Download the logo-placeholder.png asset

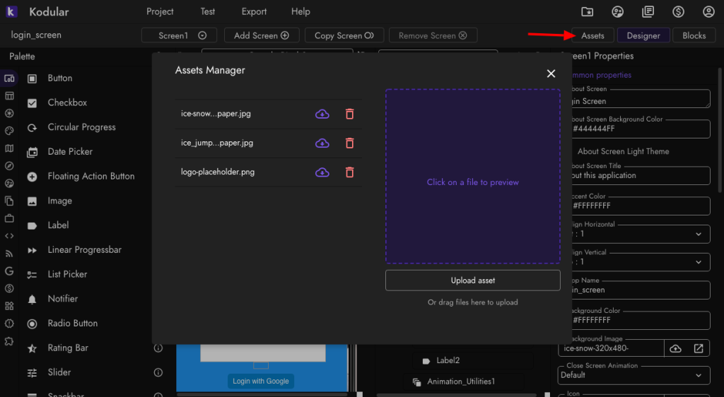(x=322, y=172)
